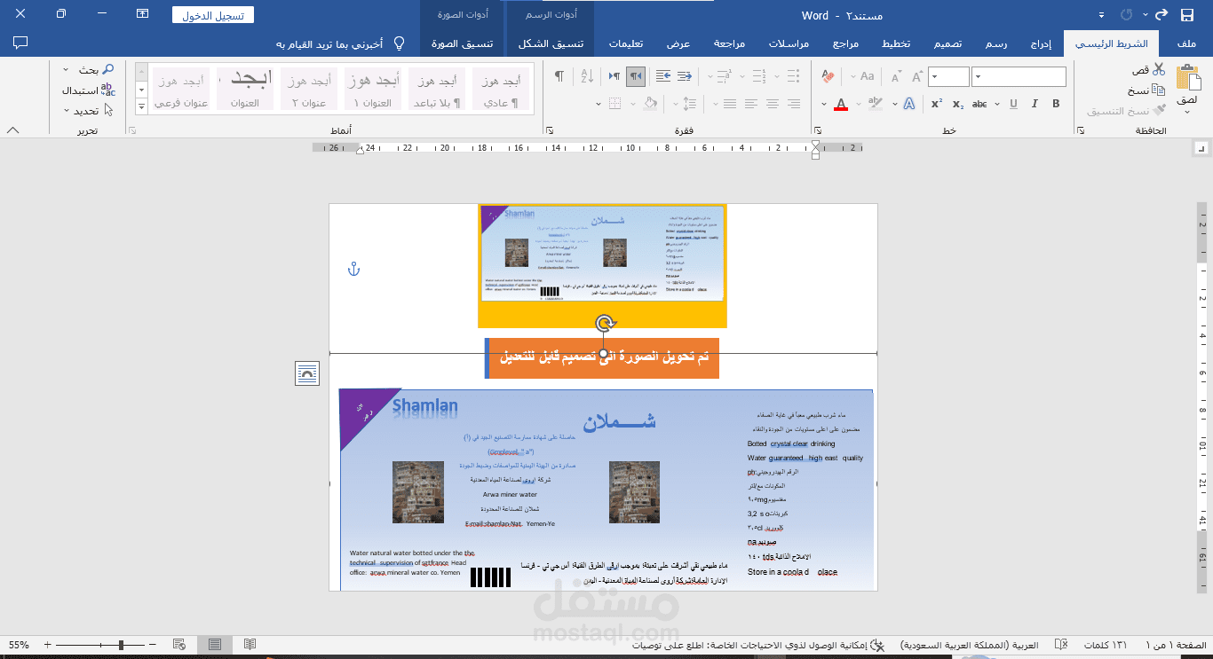Switch to Design (تصميم) tab
The image size is (1213, 659).
(x=948, y=43)
